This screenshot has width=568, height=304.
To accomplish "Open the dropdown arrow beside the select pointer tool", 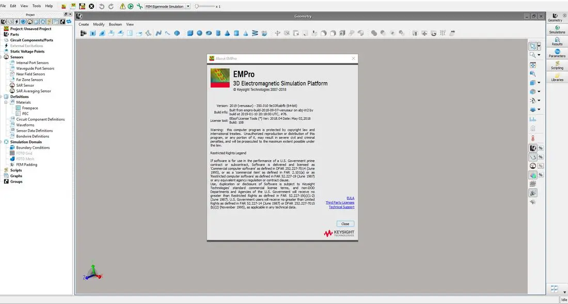I will tap(539, 46).
